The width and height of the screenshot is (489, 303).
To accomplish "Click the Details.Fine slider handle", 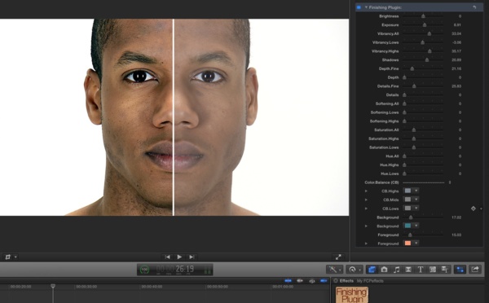I will [414, 86].
